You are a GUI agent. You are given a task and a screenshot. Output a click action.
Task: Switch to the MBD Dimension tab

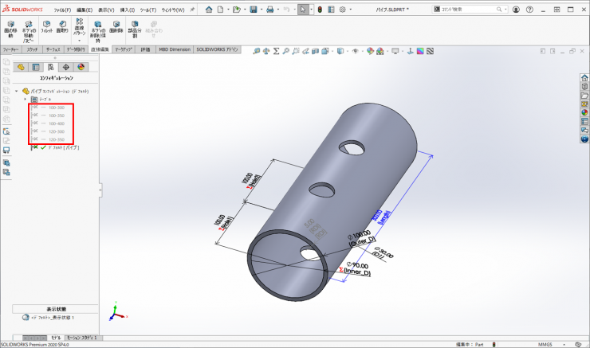tap(174, 49)
